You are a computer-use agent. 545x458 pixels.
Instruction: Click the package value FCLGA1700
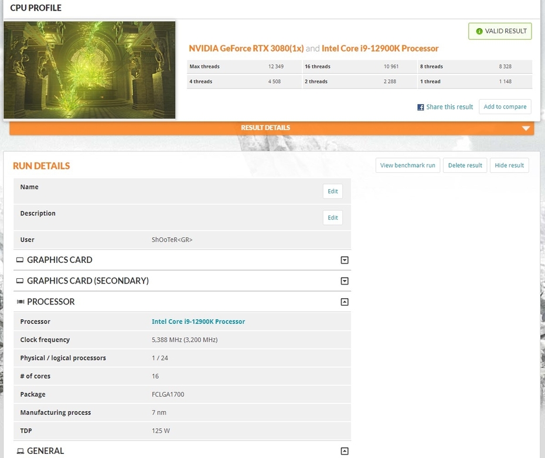168,394
